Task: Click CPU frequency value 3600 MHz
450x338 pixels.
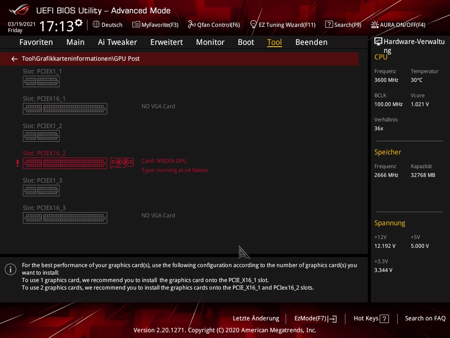Action: 386,80
